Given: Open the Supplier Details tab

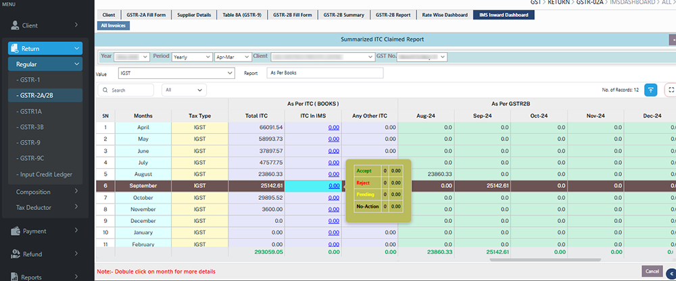Looking at the screenshot, I should tap(195, 14).
